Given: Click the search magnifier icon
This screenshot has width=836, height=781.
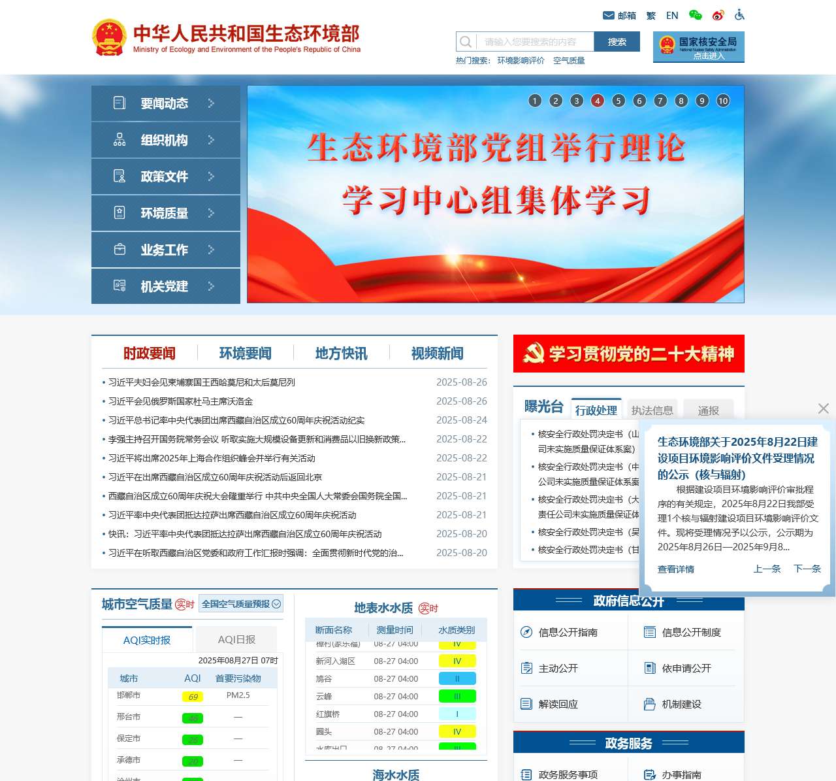Looking at the screenshot, I should click(x=466, y=42).
